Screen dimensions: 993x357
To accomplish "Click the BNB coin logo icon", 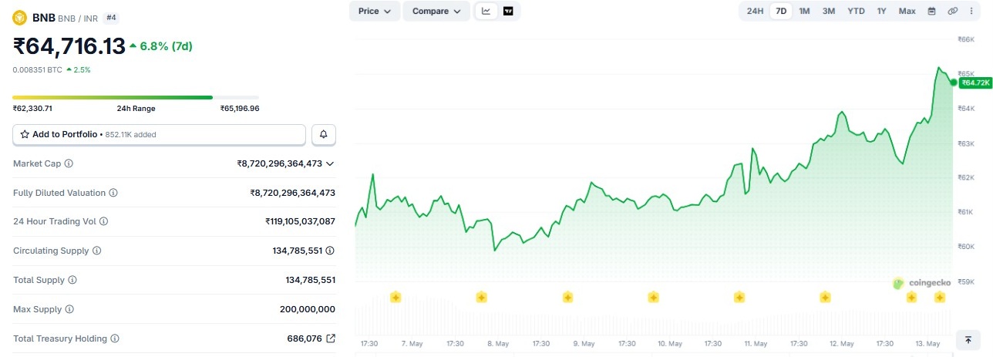I will (20, 17).
